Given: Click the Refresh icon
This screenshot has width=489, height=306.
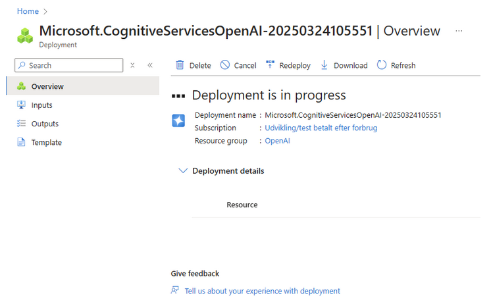Looking at the screenshot, I should click(x=382, y=65).
